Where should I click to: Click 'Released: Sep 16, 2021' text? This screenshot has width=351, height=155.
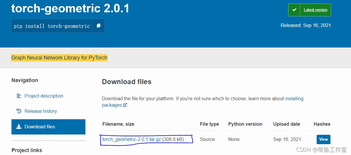(x=306, y=25)
